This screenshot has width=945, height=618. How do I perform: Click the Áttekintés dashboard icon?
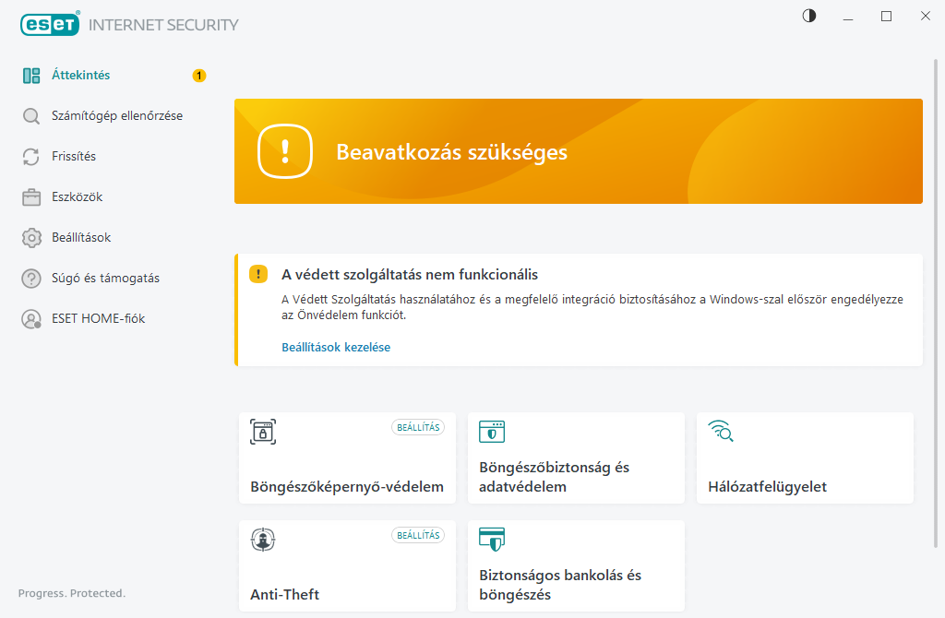31,76
